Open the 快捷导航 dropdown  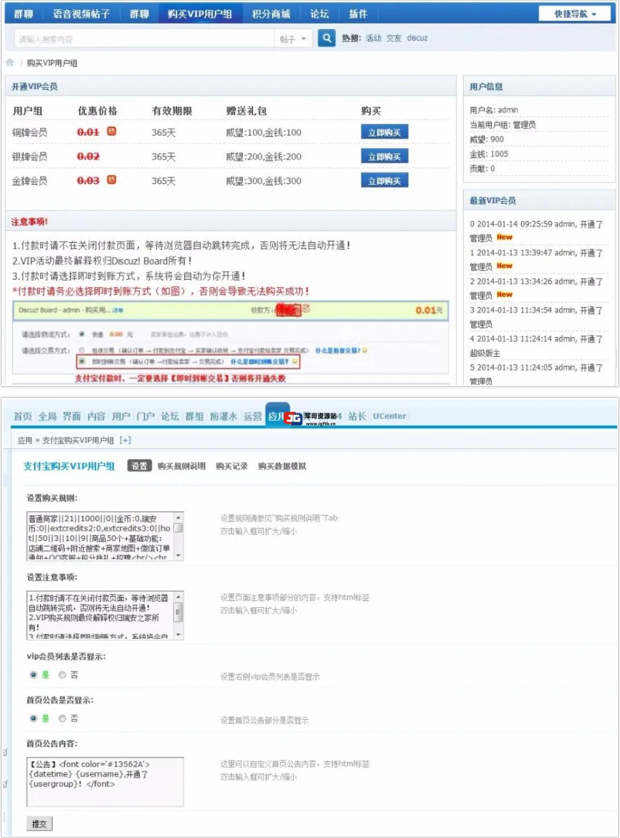tap(575, 14)
